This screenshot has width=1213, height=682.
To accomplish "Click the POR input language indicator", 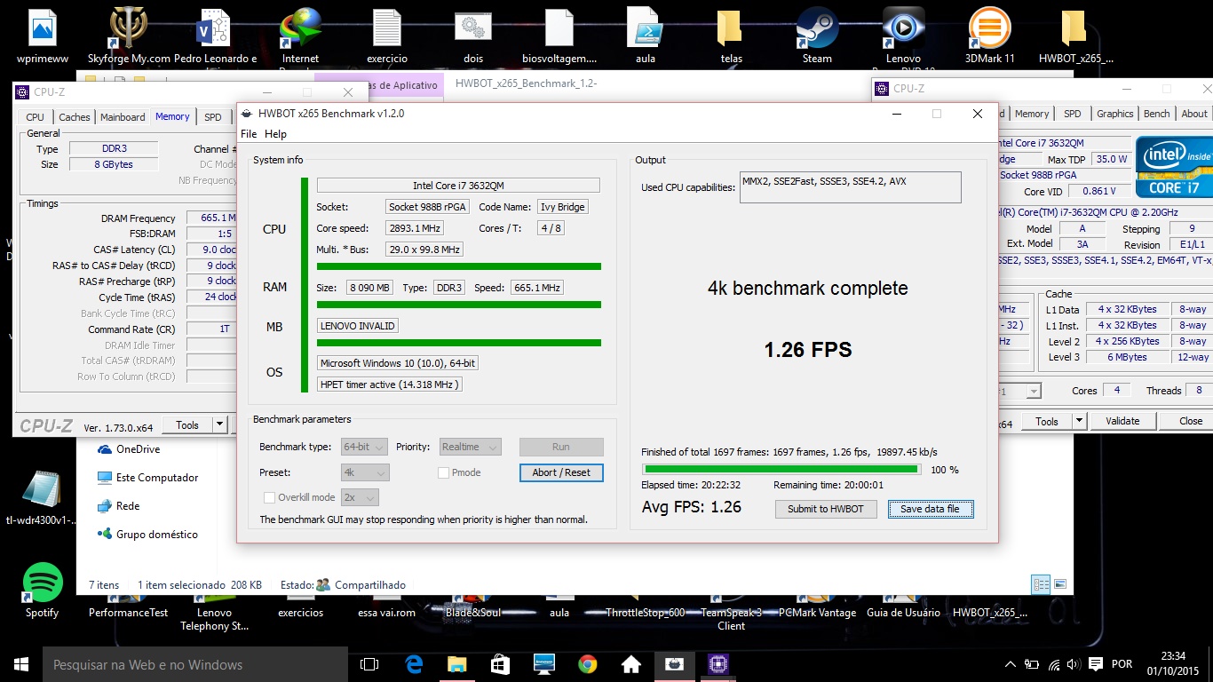I will (x=1122, y=664).
